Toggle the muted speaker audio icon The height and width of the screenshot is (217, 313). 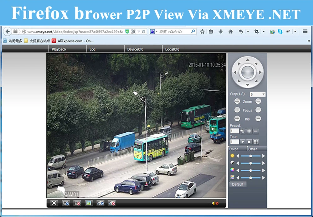coord(215,203)
